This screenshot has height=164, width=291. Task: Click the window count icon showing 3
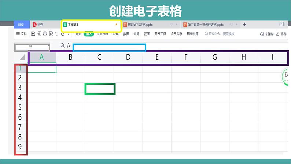click(282, 24)
